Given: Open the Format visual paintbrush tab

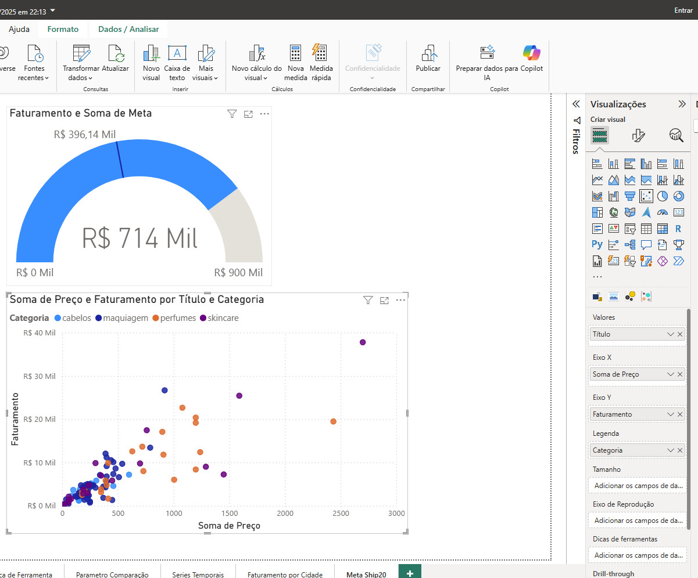Looking at the screenshot, I should pos(638,136).
